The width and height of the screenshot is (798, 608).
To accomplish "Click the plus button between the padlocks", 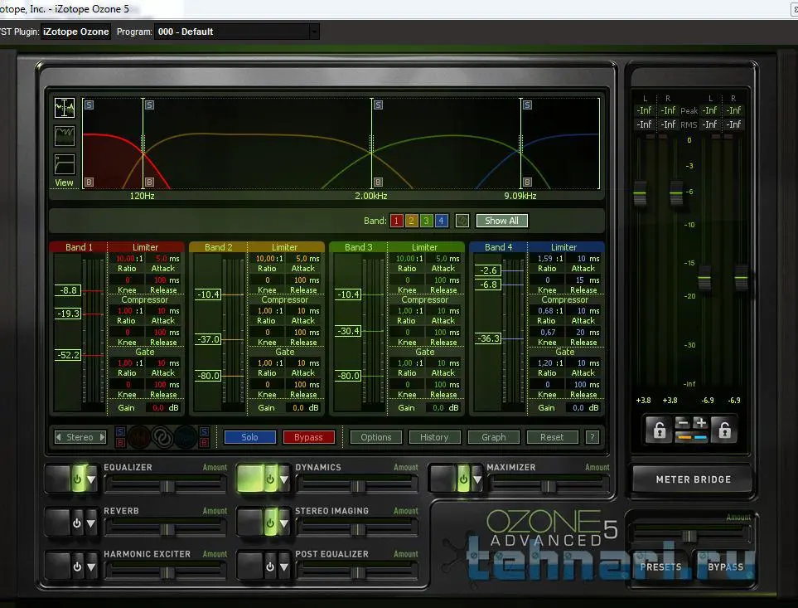I will 700,423.
